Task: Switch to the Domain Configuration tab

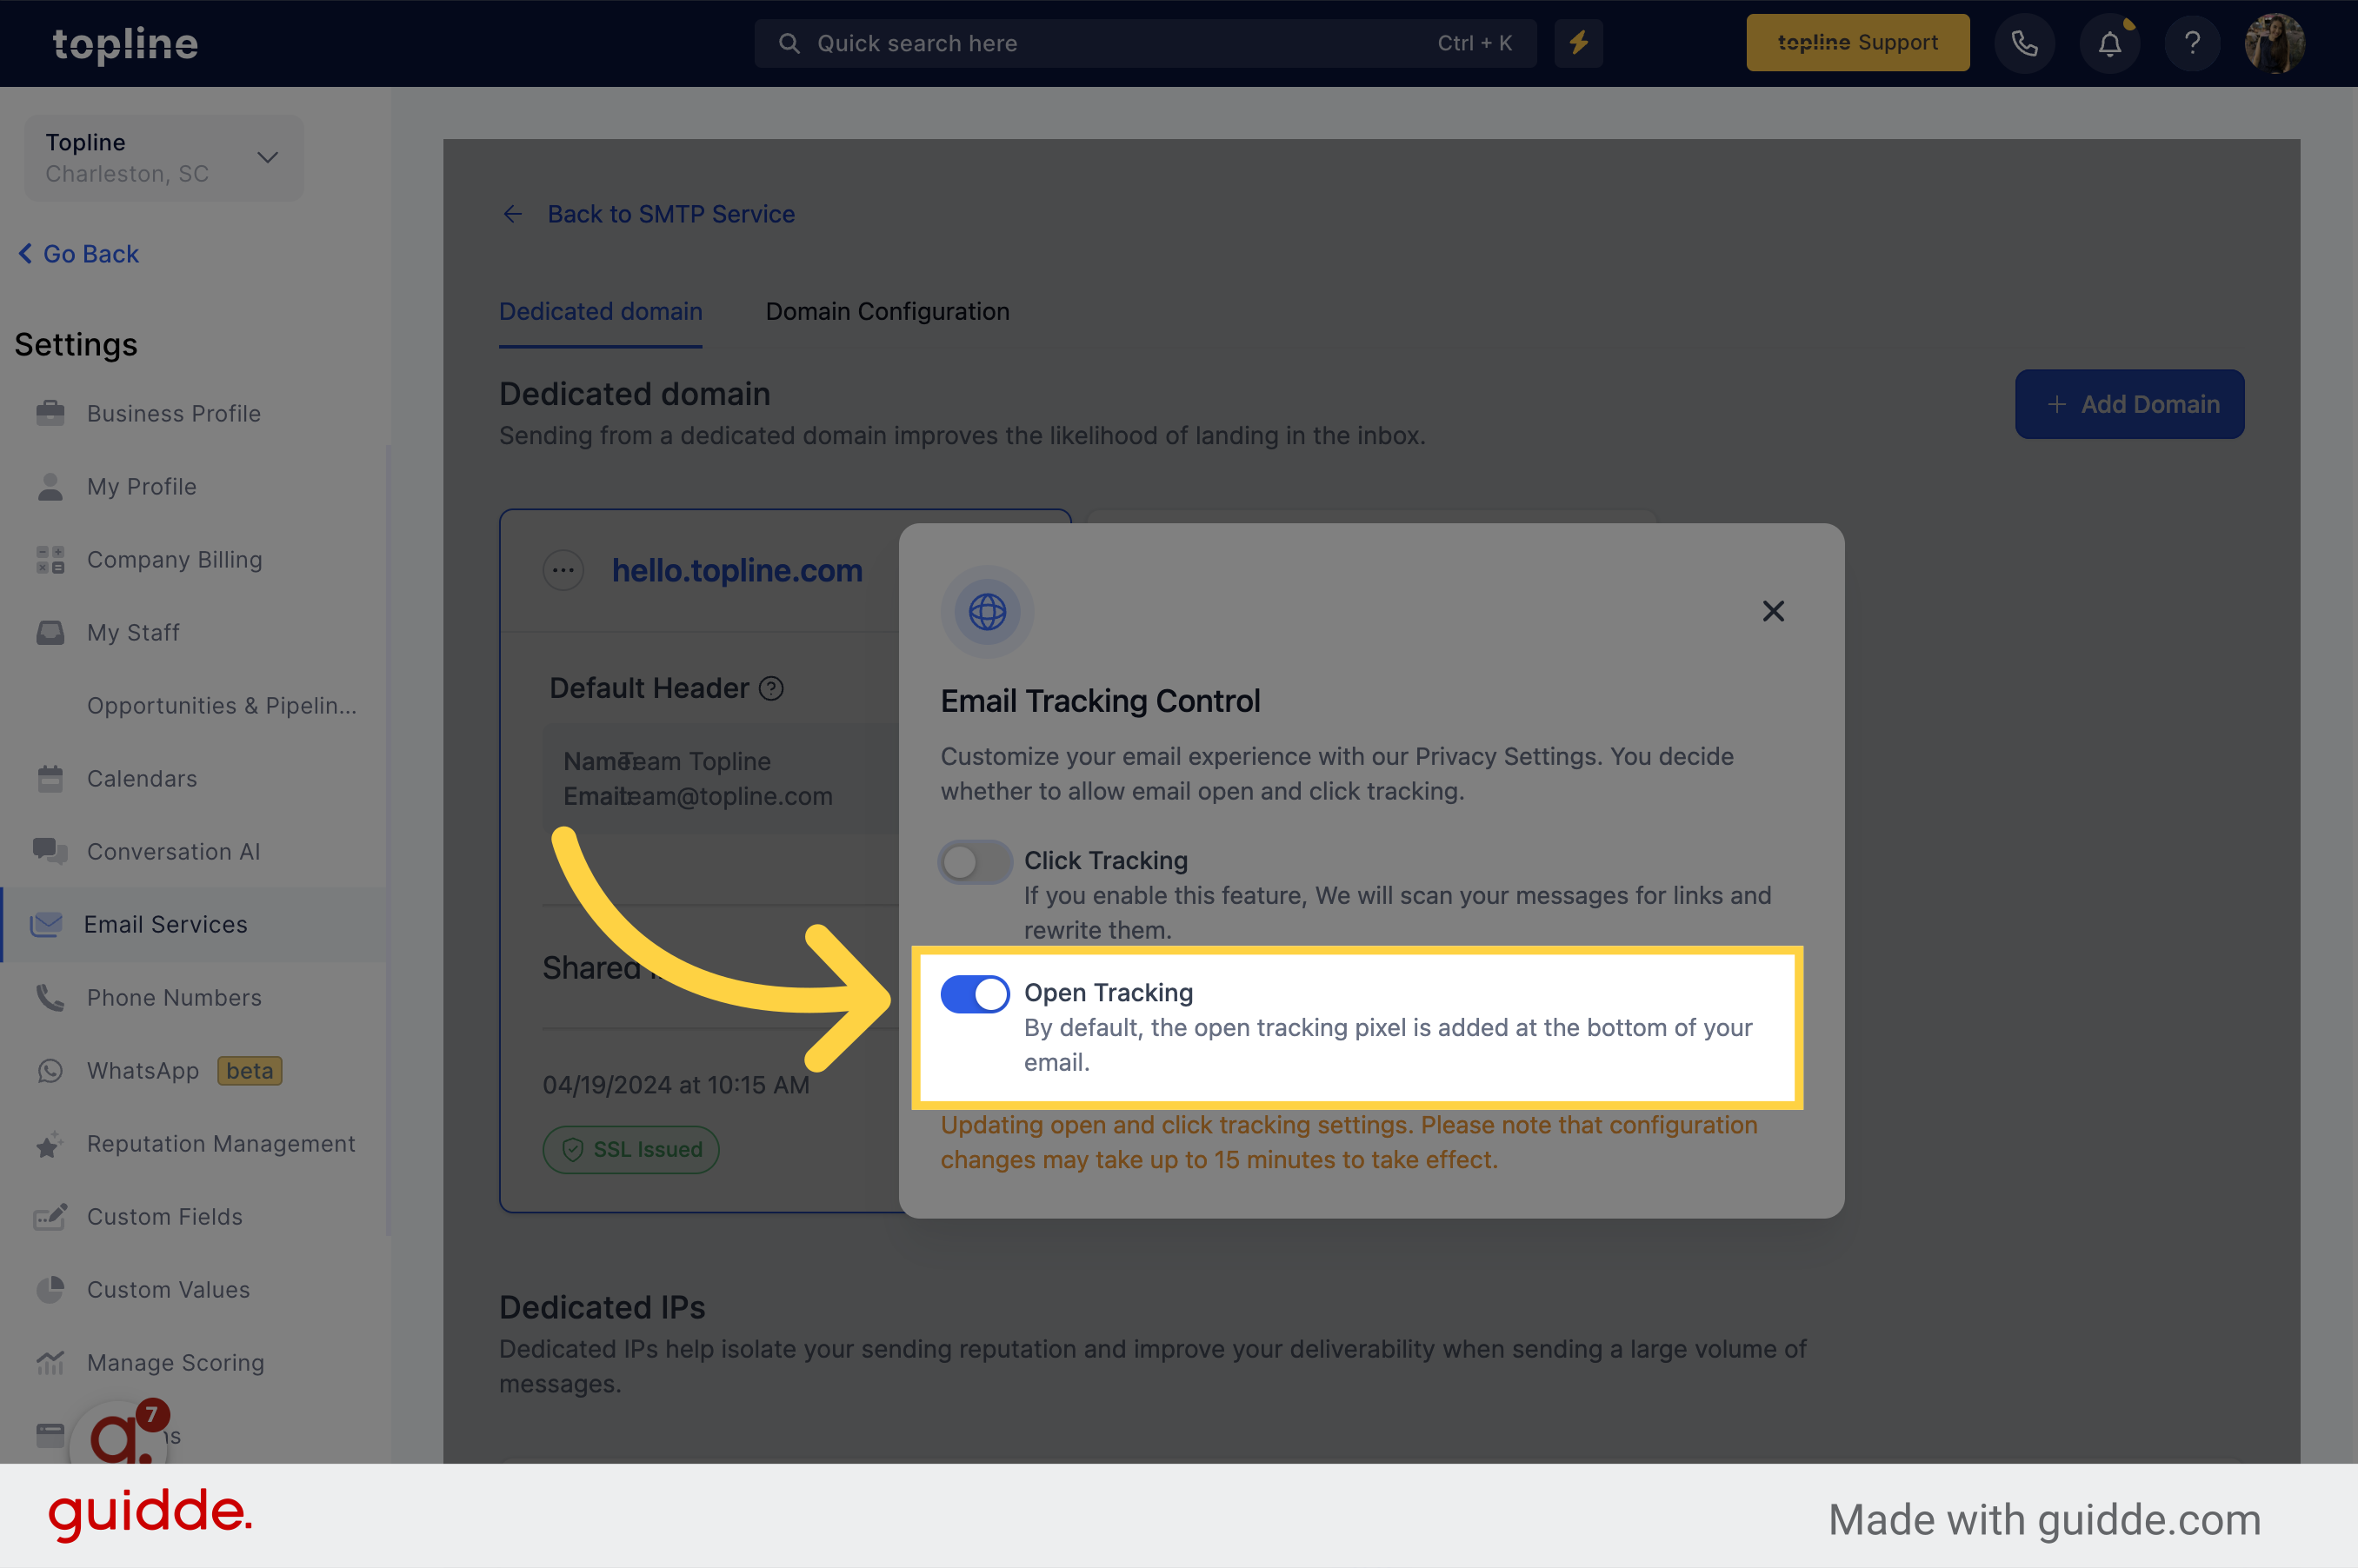Action: coord(888,311)
